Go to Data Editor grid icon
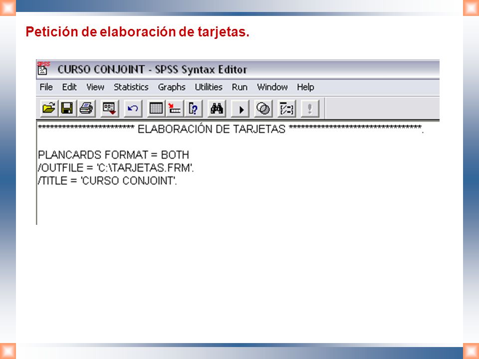Image resolution: width=479 pixels, height=359 pixels. coord(156,108)
